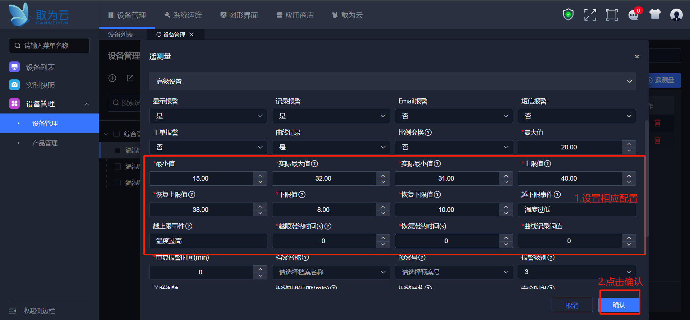Click the first red trash delete icon
The height and width of the screenshot is (320, 690).
pos(657,123)
